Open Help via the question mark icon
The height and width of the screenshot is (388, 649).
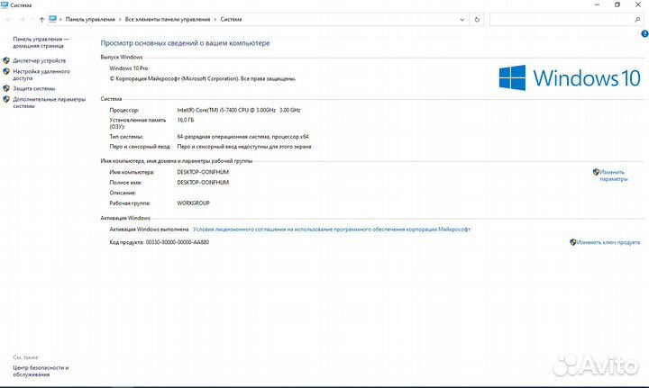644,34
